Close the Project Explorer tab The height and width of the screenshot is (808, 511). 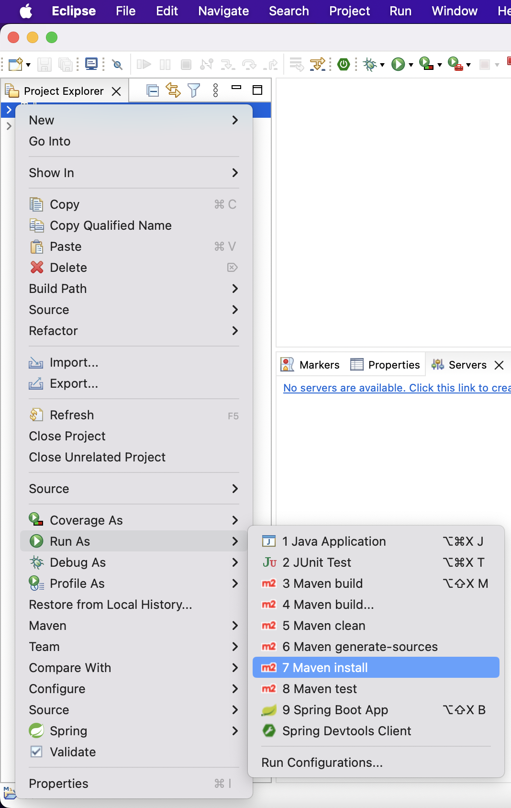point(116,91)
